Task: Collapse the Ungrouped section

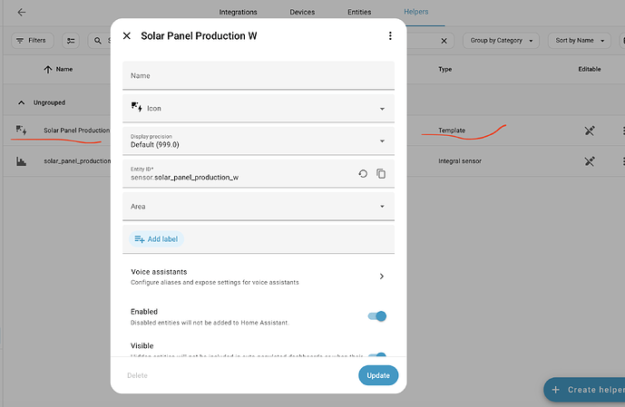Action: 22,102
